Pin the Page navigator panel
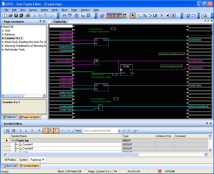 pos(40,21)
